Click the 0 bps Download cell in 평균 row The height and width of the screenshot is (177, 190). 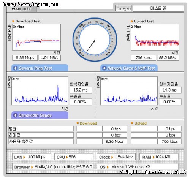(x=115, y=129)
